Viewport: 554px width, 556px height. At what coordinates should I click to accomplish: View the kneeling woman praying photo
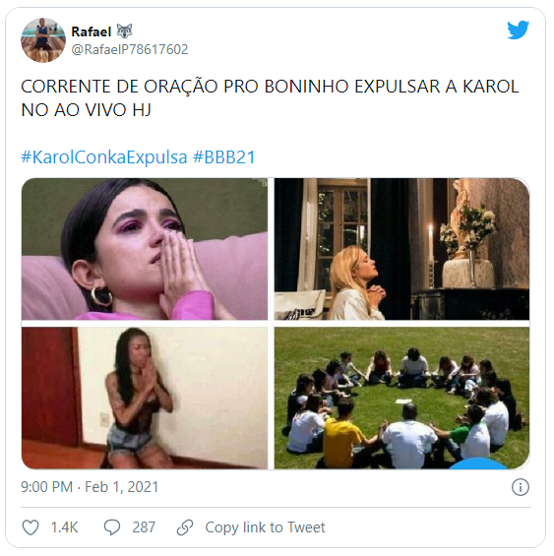click(x=145, y=398)
